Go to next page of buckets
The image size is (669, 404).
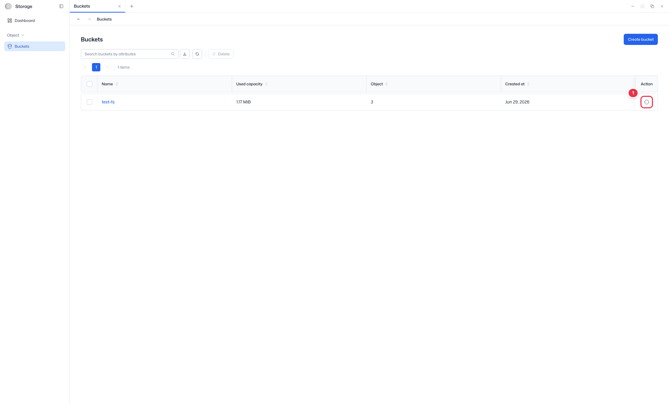(x=107, y=67)
